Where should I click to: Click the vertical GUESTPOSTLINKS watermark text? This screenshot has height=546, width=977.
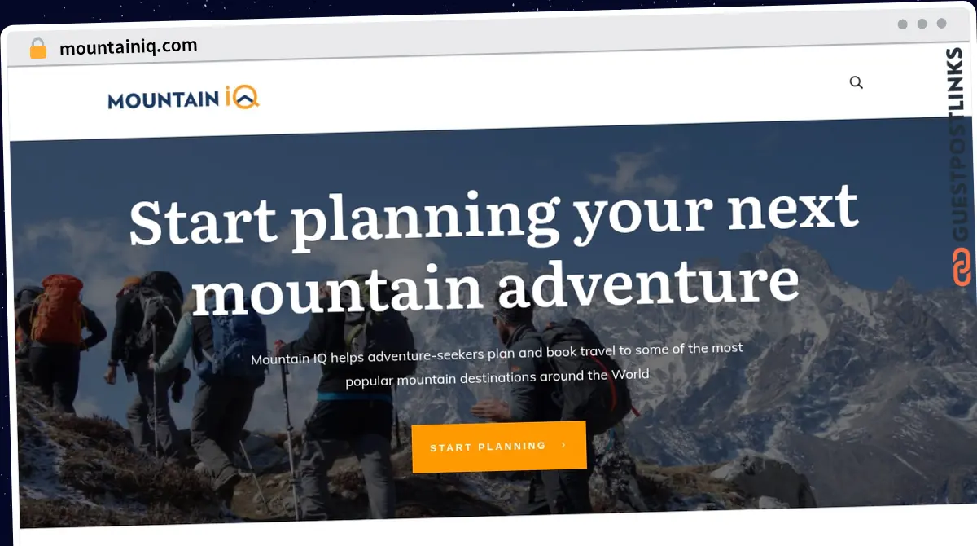tap(961, 144)
